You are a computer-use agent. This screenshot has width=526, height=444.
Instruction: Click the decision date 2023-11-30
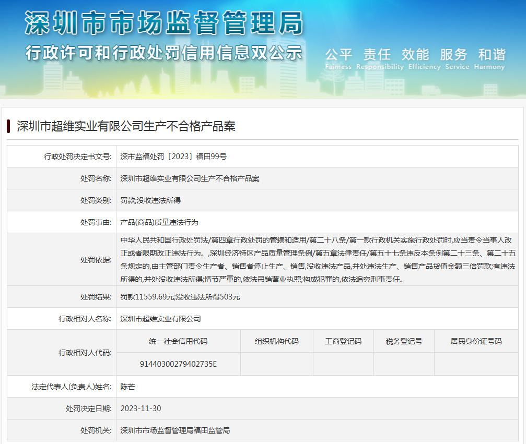pos(141,409)
